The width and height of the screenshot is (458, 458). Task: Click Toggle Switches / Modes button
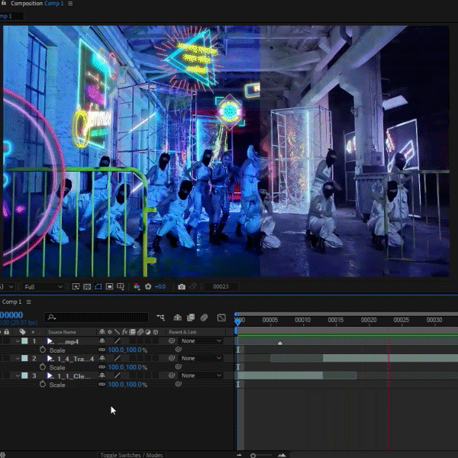131,455
